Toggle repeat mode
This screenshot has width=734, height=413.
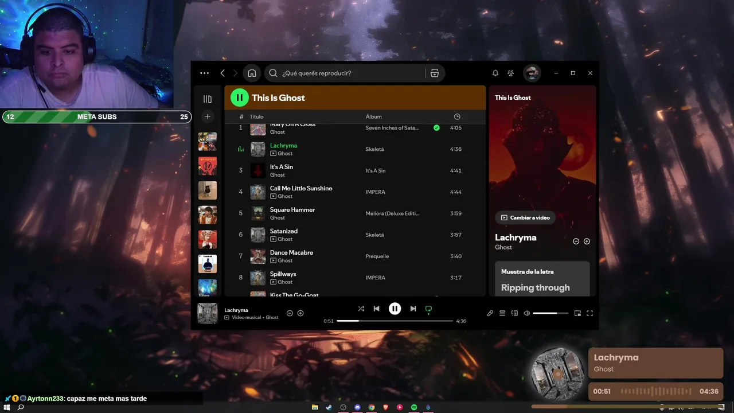[428, 309]
